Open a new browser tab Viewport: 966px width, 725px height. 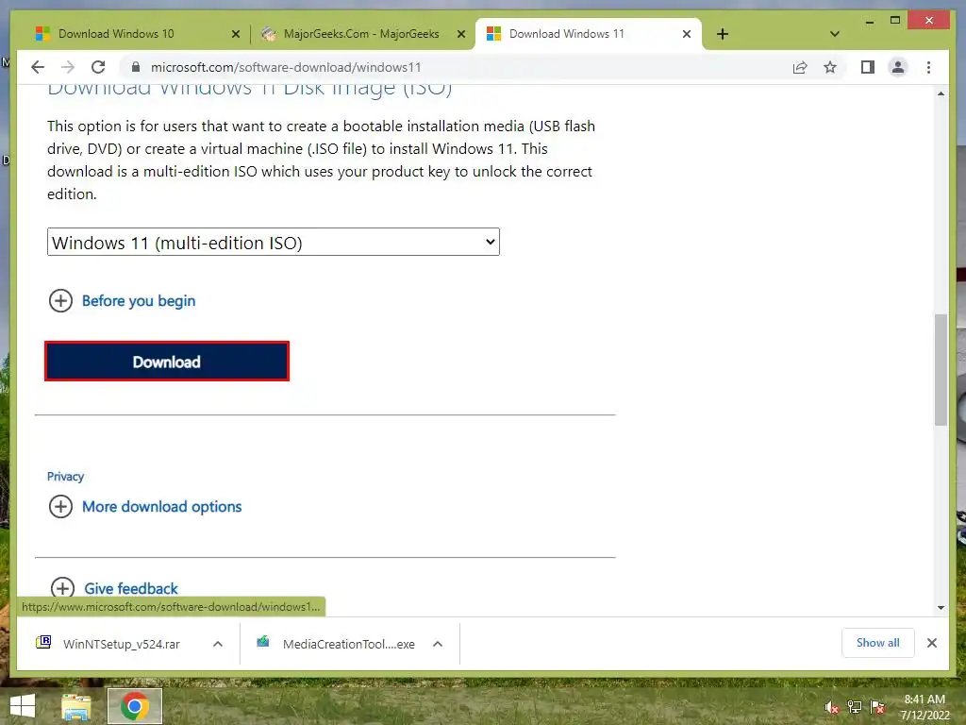pos(723,34)
